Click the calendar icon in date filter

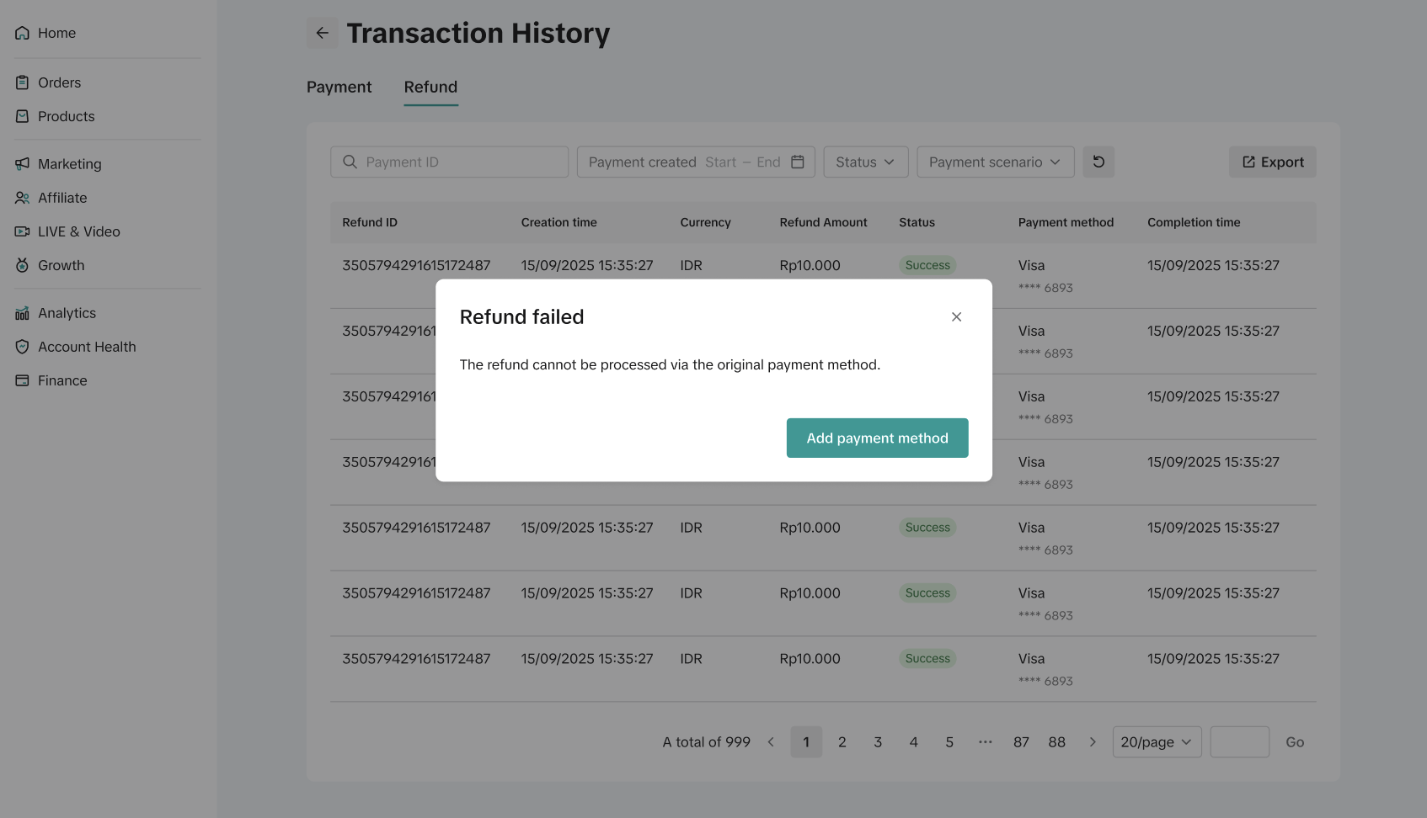point(798,162)
